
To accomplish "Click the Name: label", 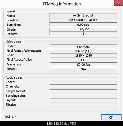I will pos(11,16).
